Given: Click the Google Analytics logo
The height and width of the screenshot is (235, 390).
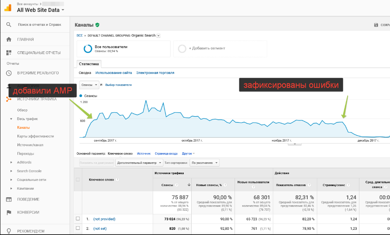Looking at the screenshot, I should click(x=8, y=8).
